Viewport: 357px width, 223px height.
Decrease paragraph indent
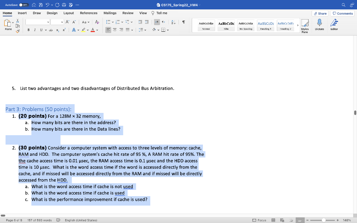140,22
